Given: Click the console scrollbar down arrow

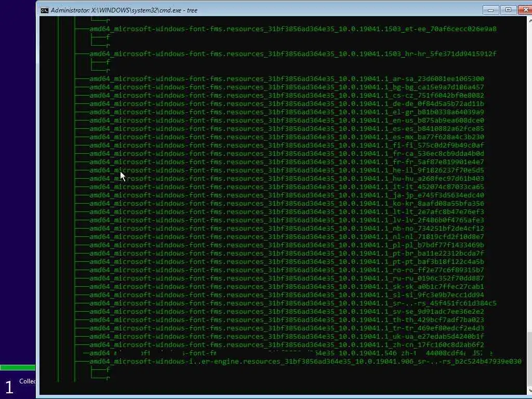Looking at the screenshot, I should (529, 390).
